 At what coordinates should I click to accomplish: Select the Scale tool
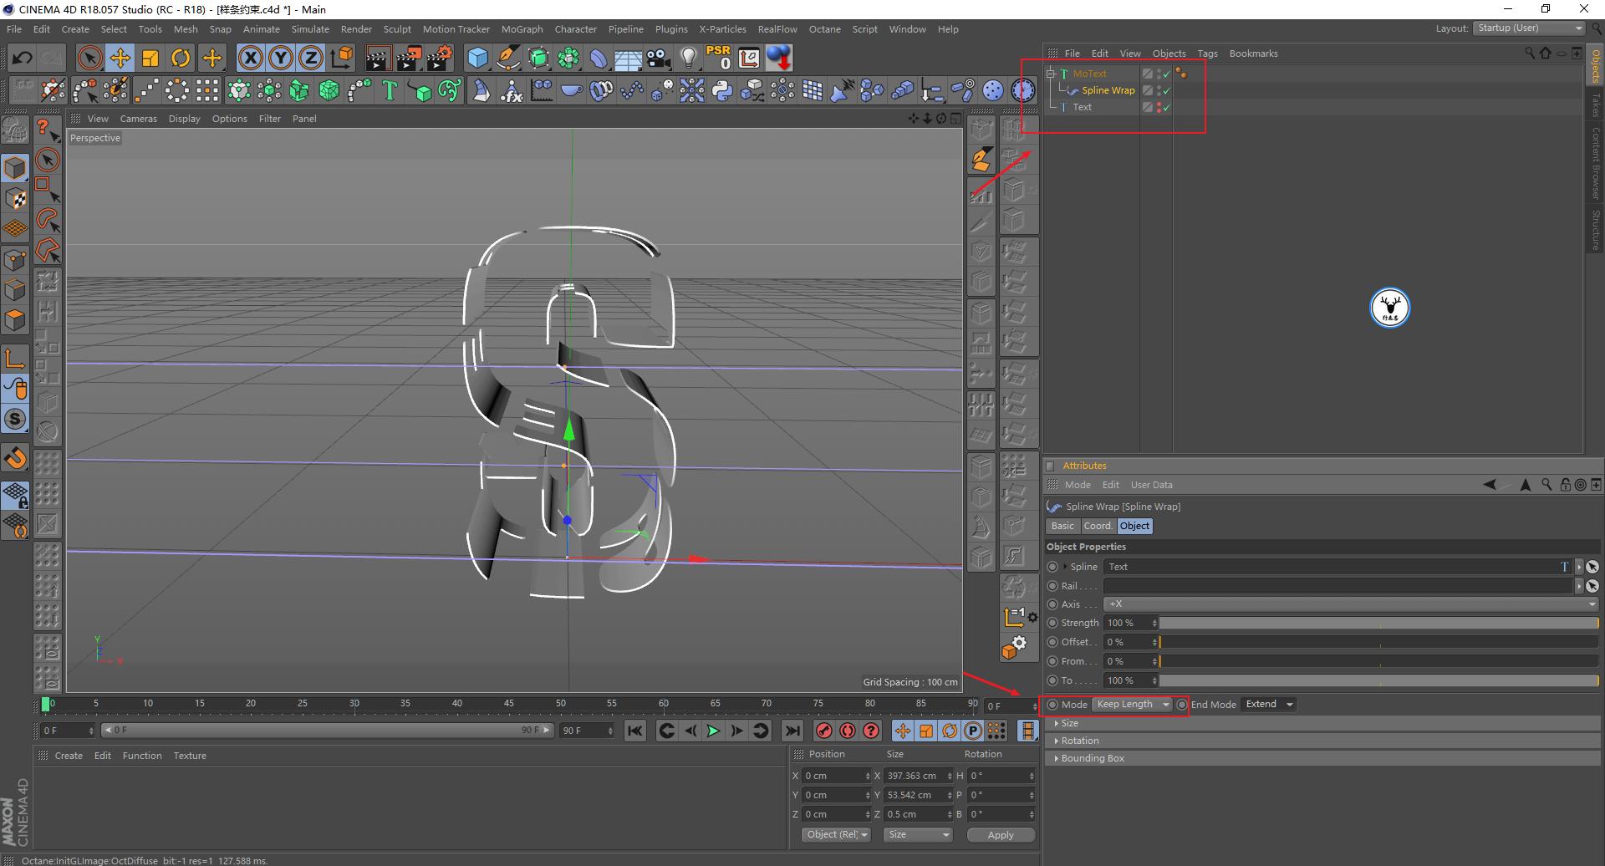pyautogui.click(x=150, y=58)
